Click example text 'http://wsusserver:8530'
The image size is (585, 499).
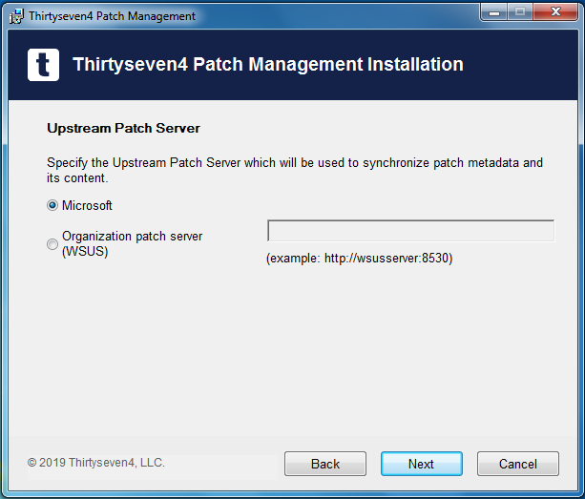[x=387, y=258]
